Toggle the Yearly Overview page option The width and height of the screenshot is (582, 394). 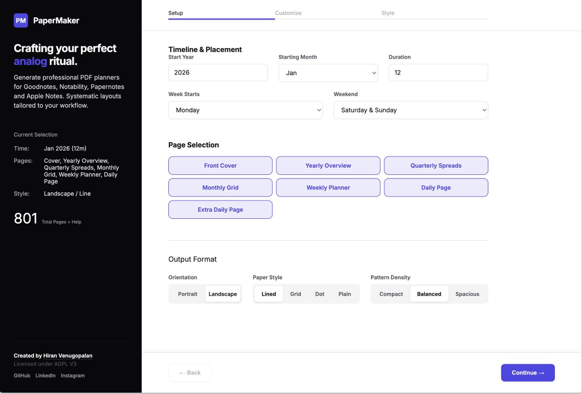(328, 165)
